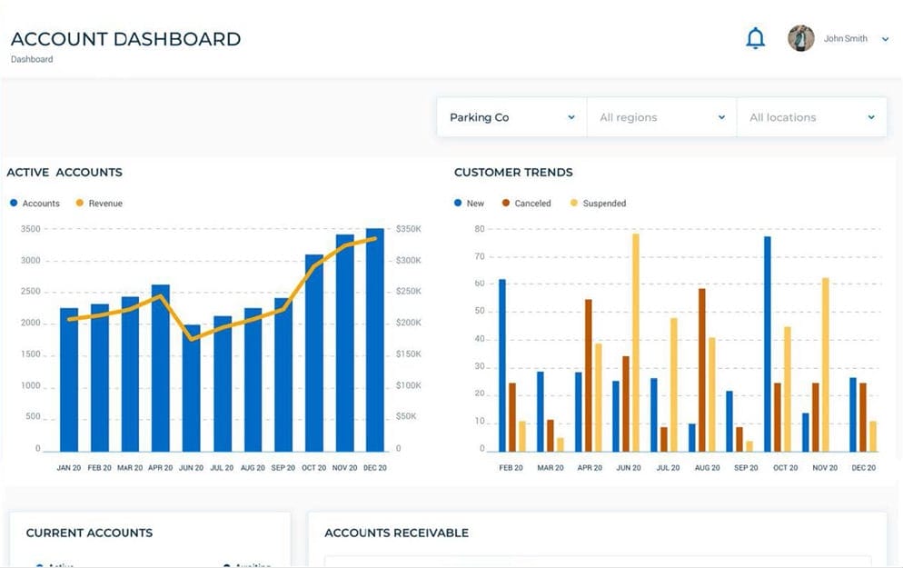Open the Parking Co company dropdown
The image size is (903, 568).
[x=511, y=117]
